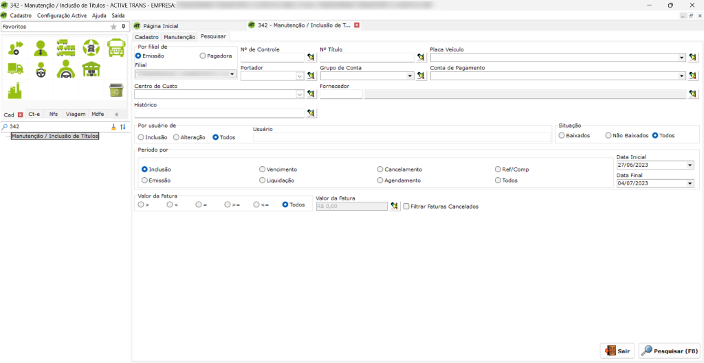Select the Emissão filial radio button
704x363 pixels.
pyautogui.click(x=138, y=56)
